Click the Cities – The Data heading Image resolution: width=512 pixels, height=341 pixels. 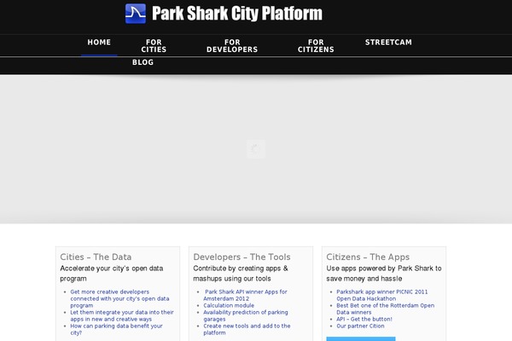tap(96, 257)
